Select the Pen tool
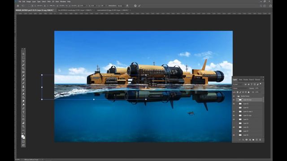The height and width of the screenshot is (161, 287). pos(23,108)
